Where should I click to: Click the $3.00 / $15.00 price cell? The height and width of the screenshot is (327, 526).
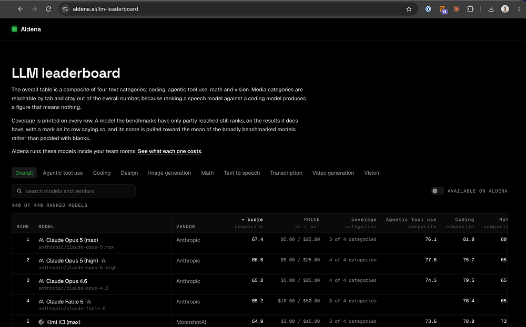[300, 321]
